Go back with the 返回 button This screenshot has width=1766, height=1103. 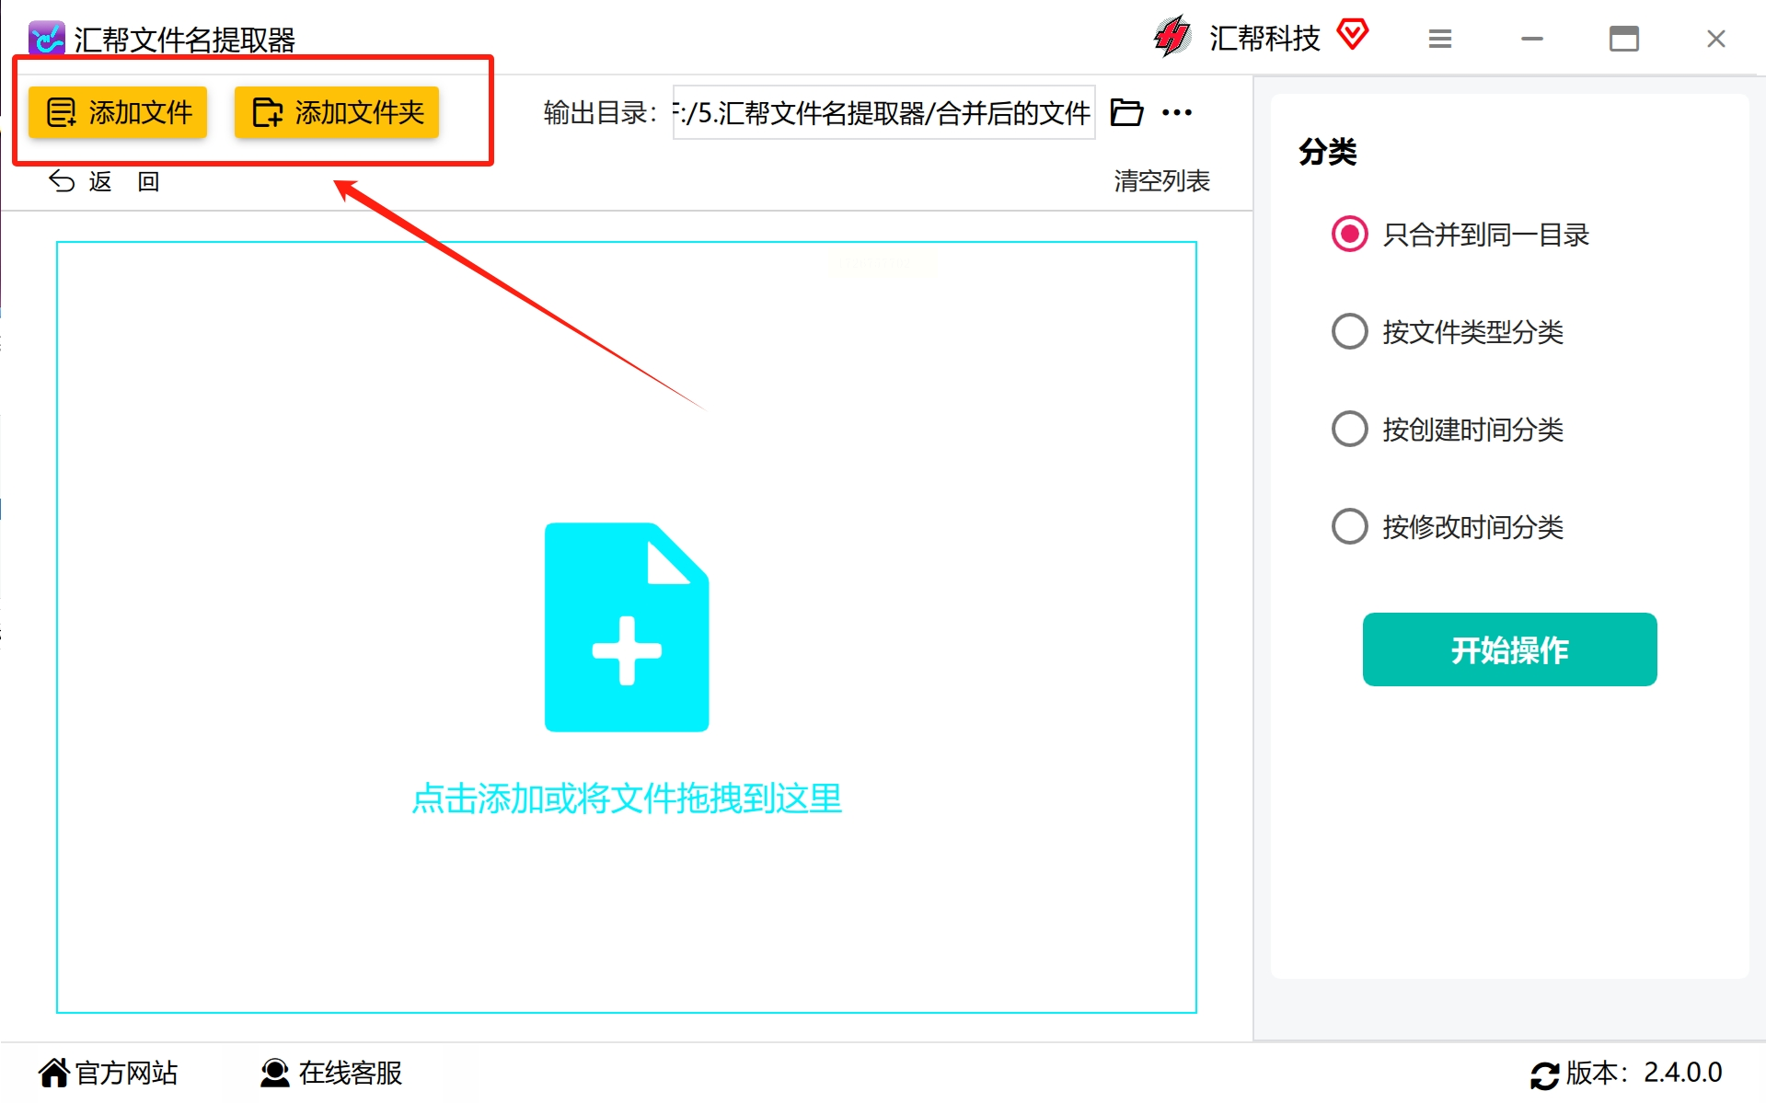[103, 181]
